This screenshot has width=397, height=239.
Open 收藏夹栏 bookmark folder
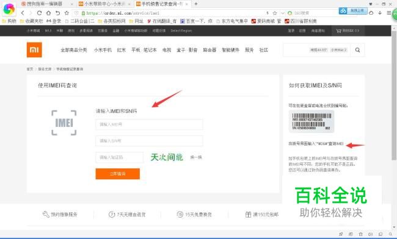click(x=31, y=21)
